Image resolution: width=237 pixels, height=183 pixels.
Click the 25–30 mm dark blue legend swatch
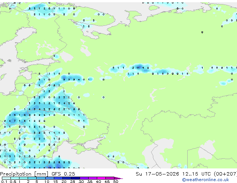click(76, 178)
